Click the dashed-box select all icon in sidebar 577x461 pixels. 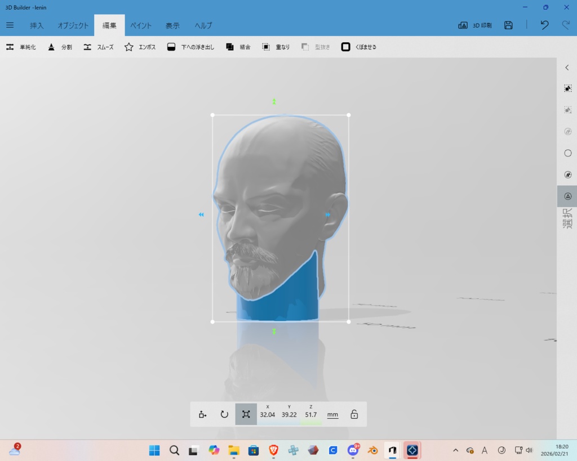[x=568, y=88]
